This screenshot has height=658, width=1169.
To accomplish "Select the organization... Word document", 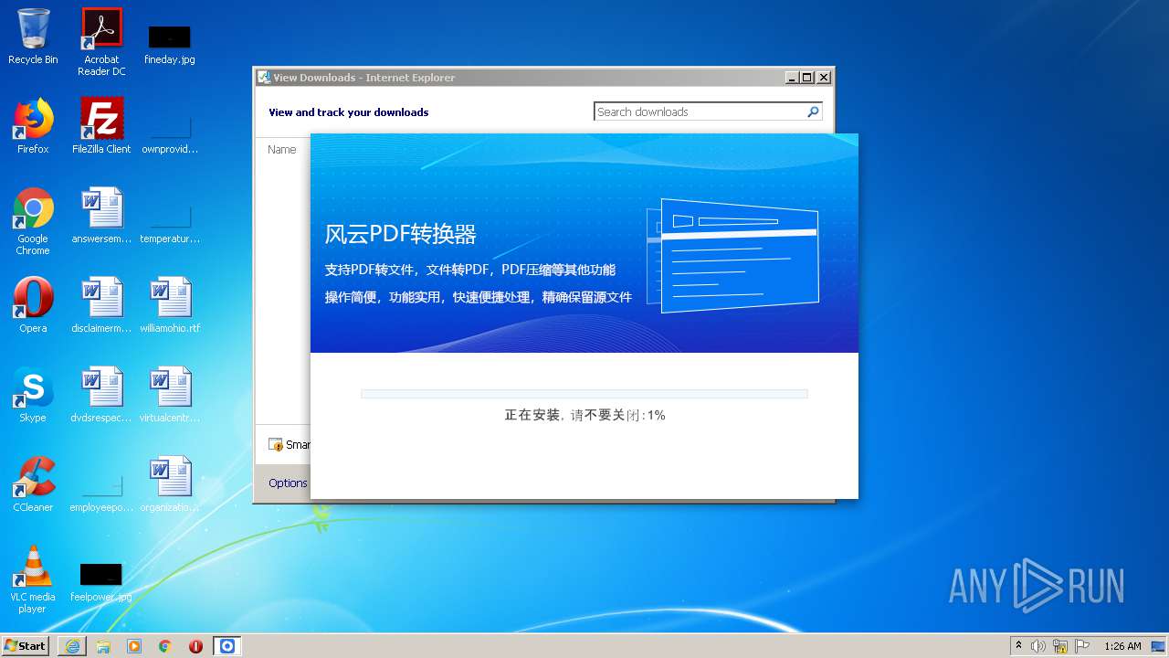I will click(170, 484).
